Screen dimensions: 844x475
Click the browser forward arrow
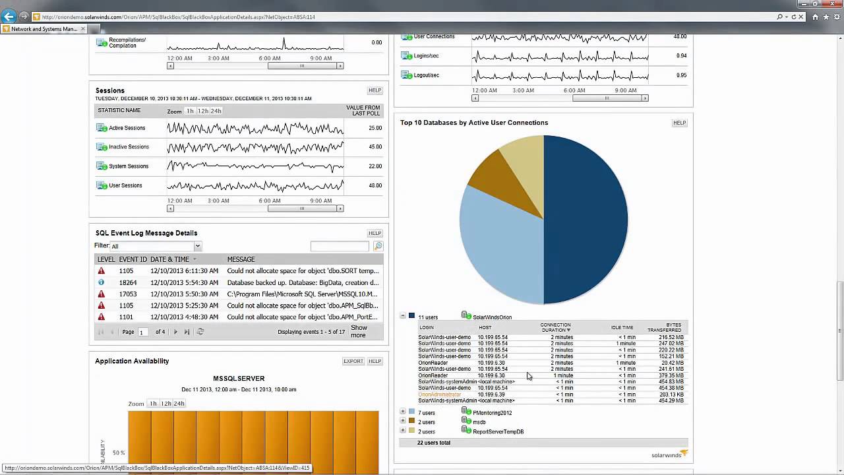coord(25,16)
